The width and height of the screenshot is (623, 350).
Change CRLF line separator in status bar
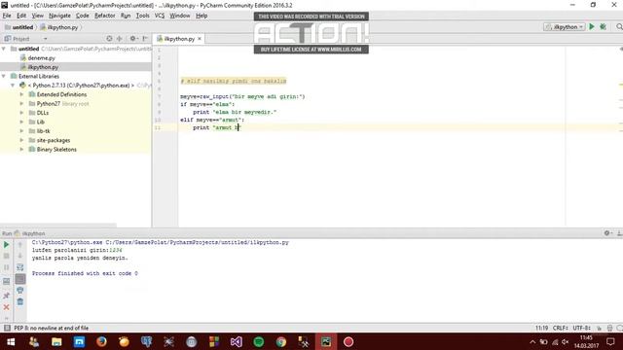click(561, 328)
